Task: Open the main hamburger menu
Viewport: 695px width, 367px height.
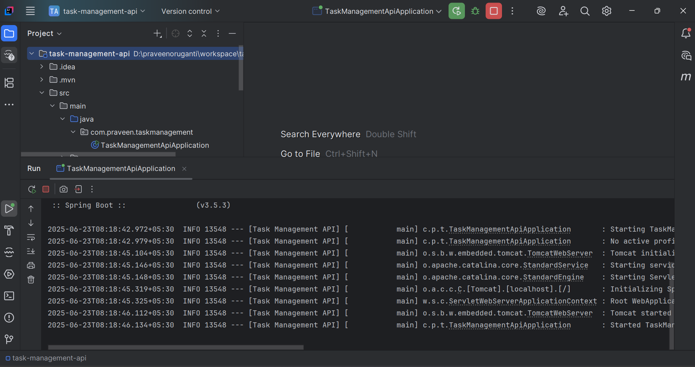Action: pos(30,11)
